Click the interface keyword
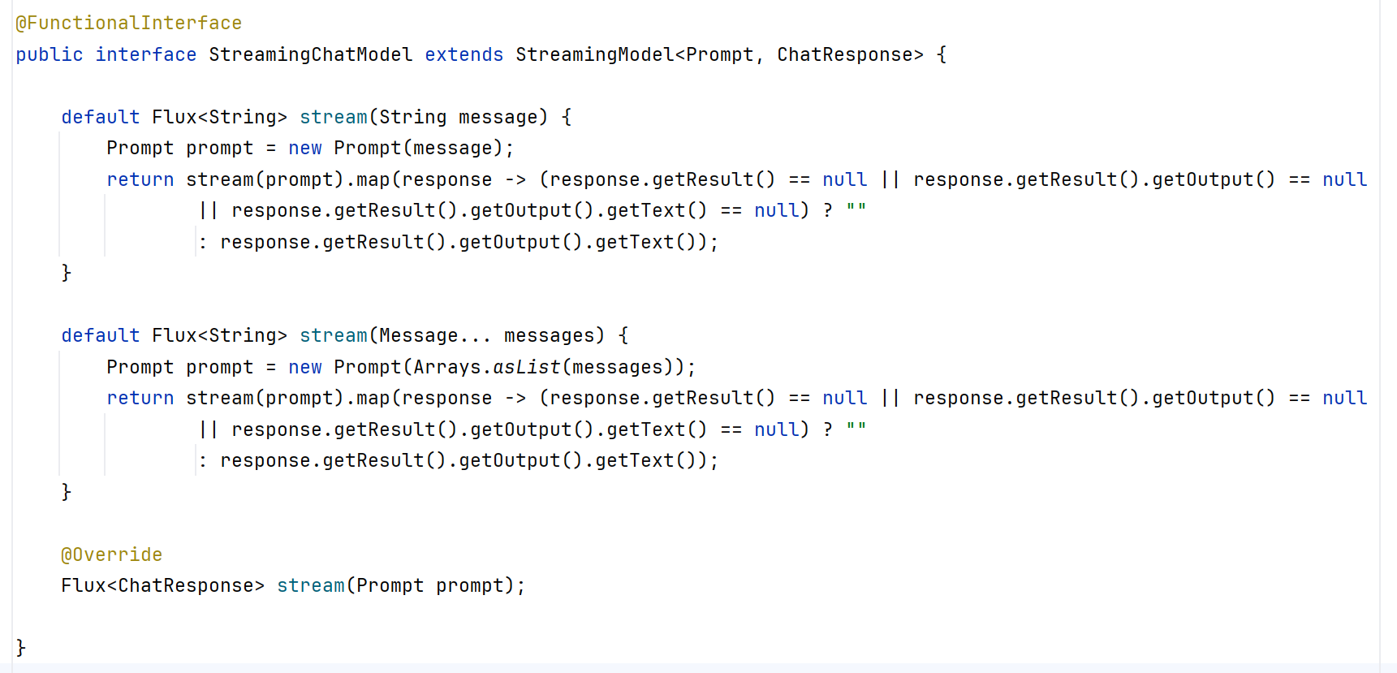 pos(145,54)
